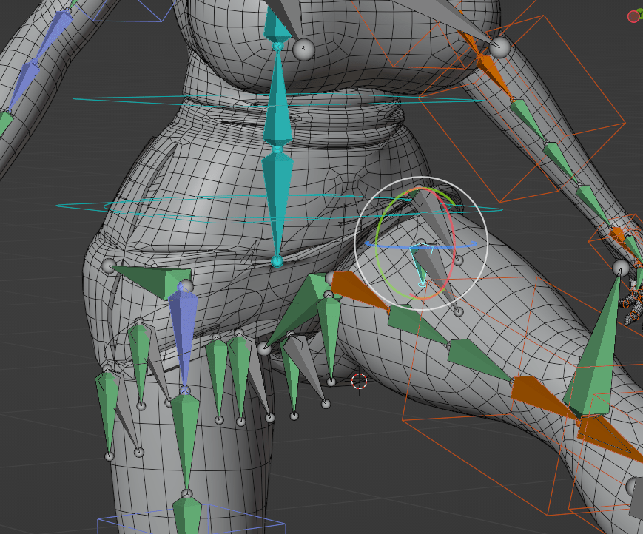Select the teal-outlined bone inside rotation gizmo
The height and width of the screenshot is (534, 643).
click(422, 265)
